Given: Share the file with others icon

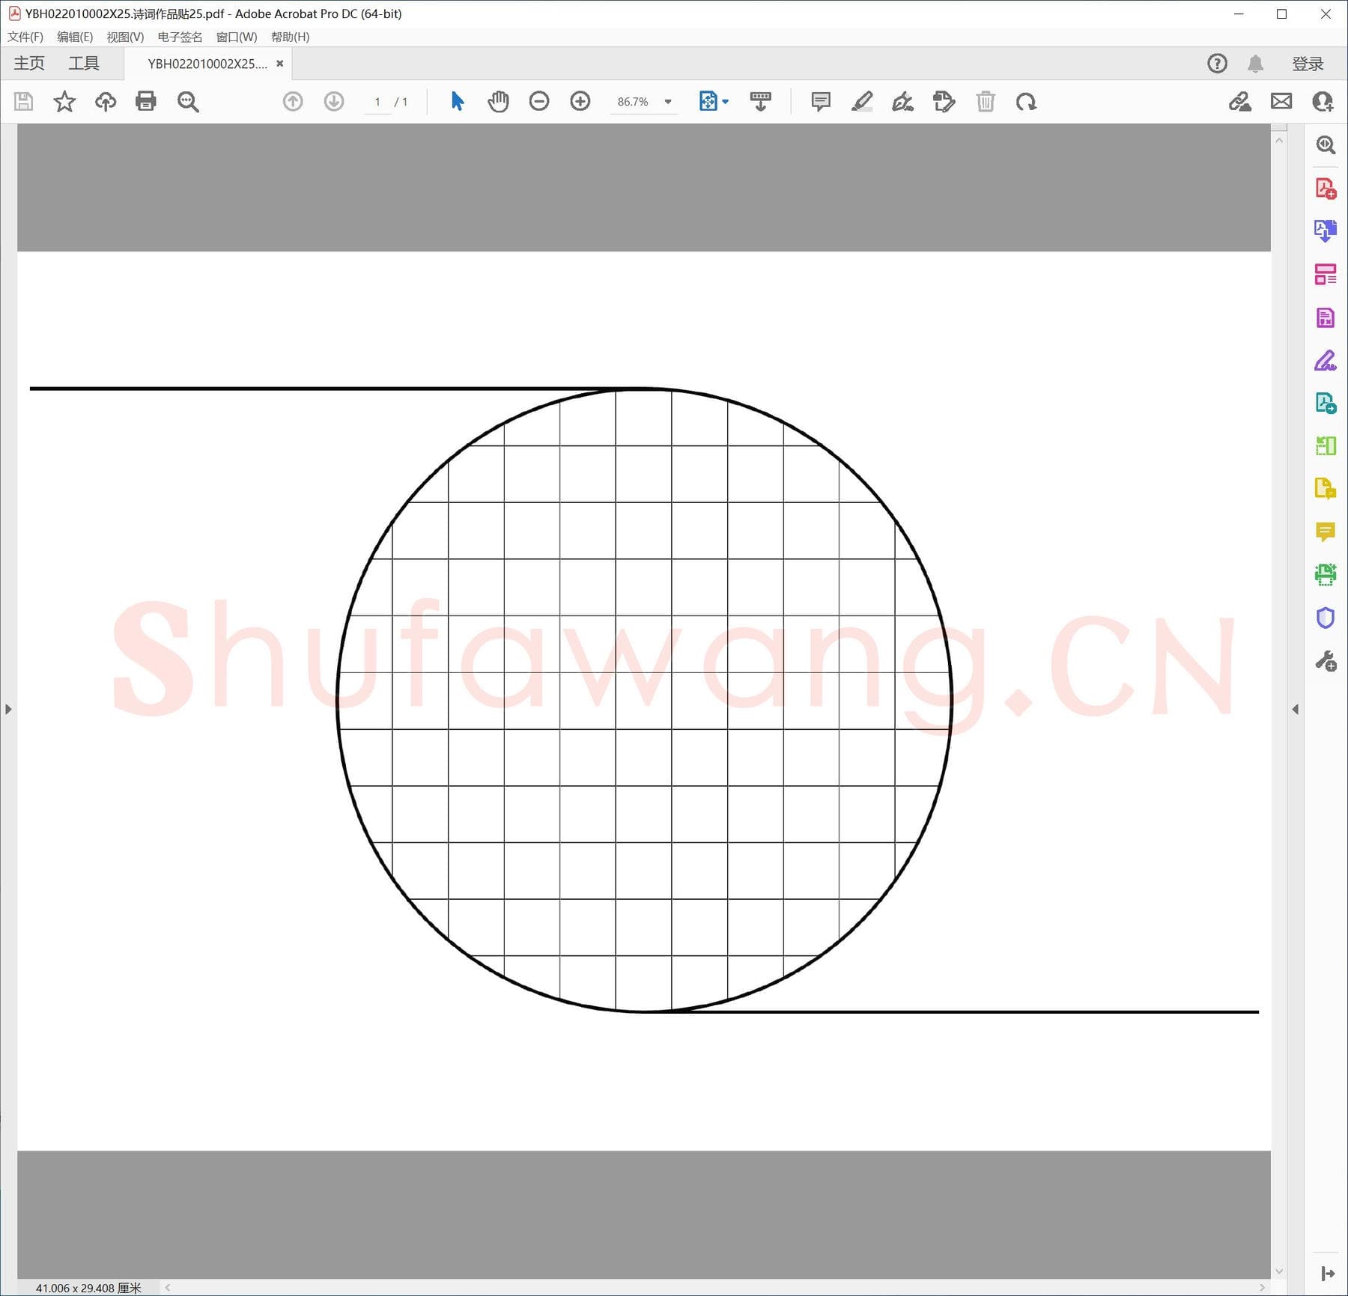Looking at the screenshot, I should (x=1323, y=102).
